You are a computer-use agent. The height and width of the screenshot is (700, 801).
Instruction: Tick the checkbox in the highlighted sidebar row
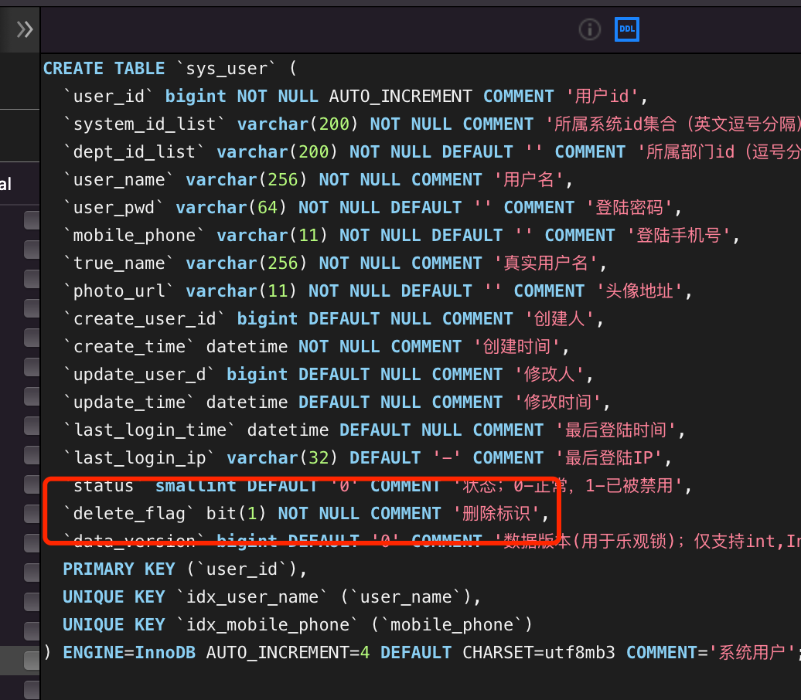click(x=32, y=661)
